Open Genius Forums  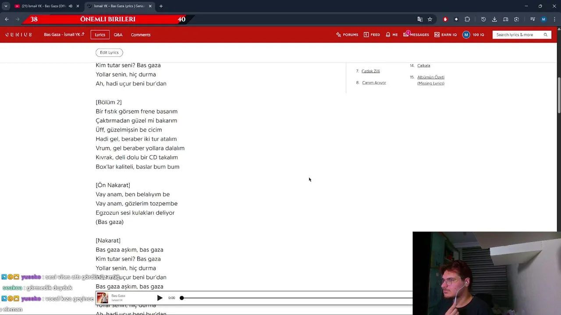coord(347,35)
